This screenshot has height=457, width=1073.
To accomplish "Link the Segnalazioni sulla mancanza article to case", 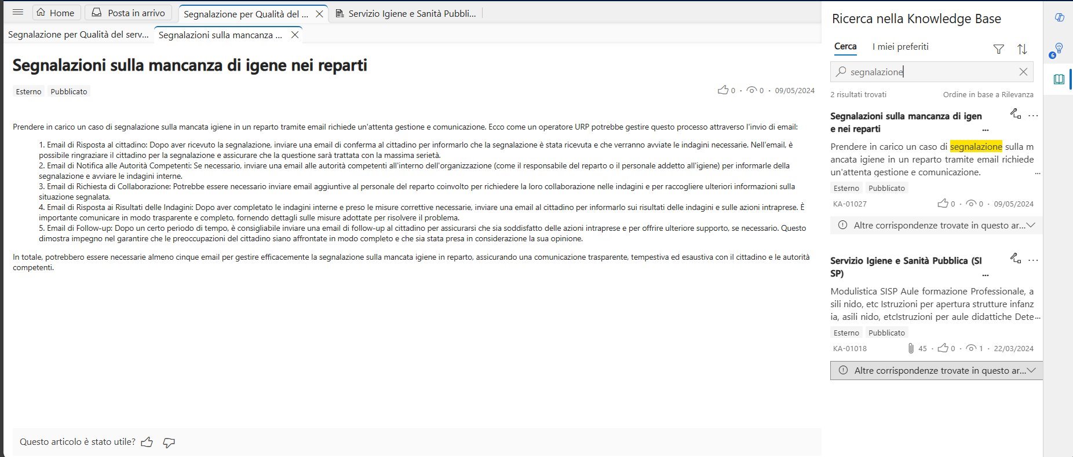I will click(1015, 114).
